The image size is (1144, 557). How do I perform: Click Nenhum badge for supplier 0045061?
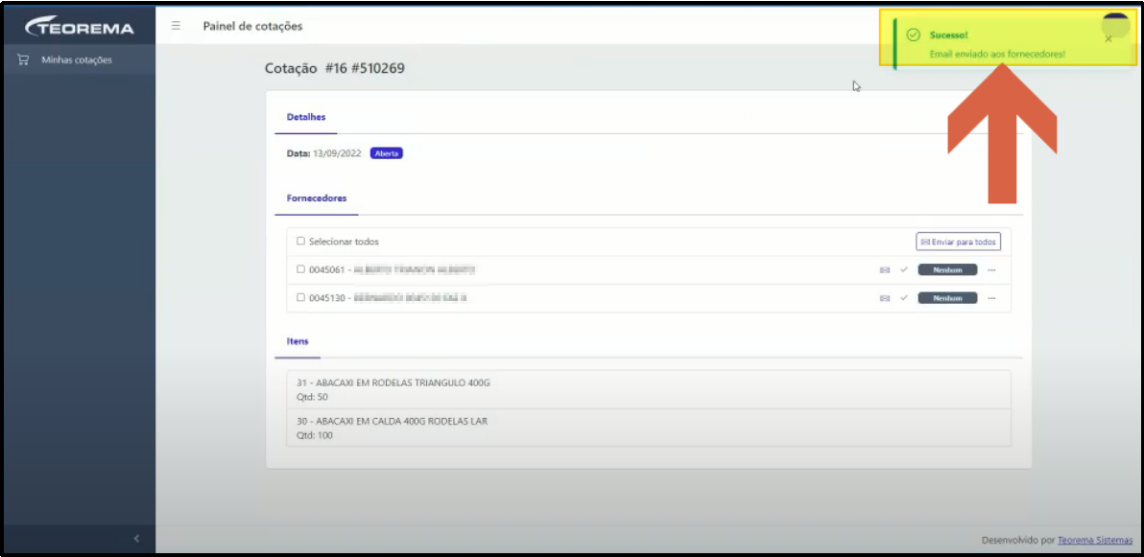[947, 269]
